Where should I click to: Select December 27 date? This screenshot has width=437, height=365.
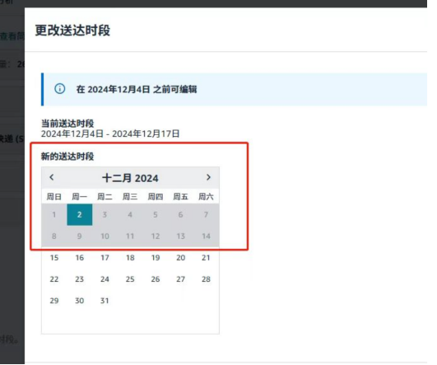pyautogui.click(x=180, y=279)
